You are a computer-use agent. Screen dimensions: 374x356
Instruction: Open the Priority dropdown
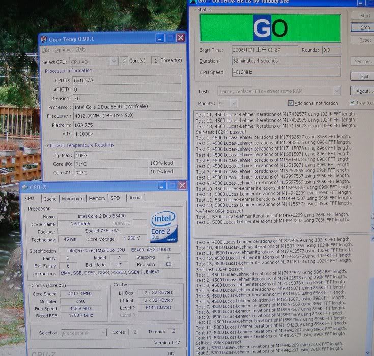(x=234, y=103)
